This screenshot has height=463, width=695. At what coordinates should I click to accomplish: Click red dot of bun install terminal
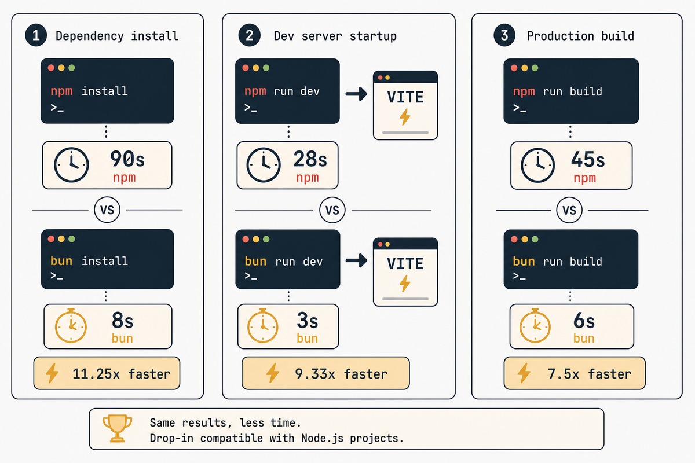pos(51,238)
